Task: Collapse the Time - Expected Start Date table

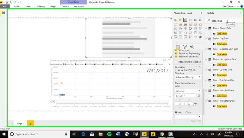Action: (x=206, y=49)
